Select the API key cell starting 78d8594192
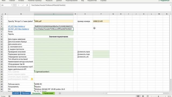The width and height of the screenshot is (172, 97). (x=54, y=26)
